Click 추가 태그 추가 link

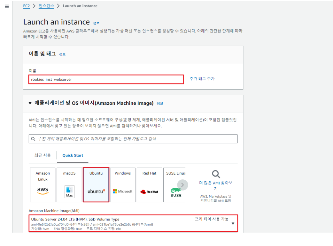[202, 78]
